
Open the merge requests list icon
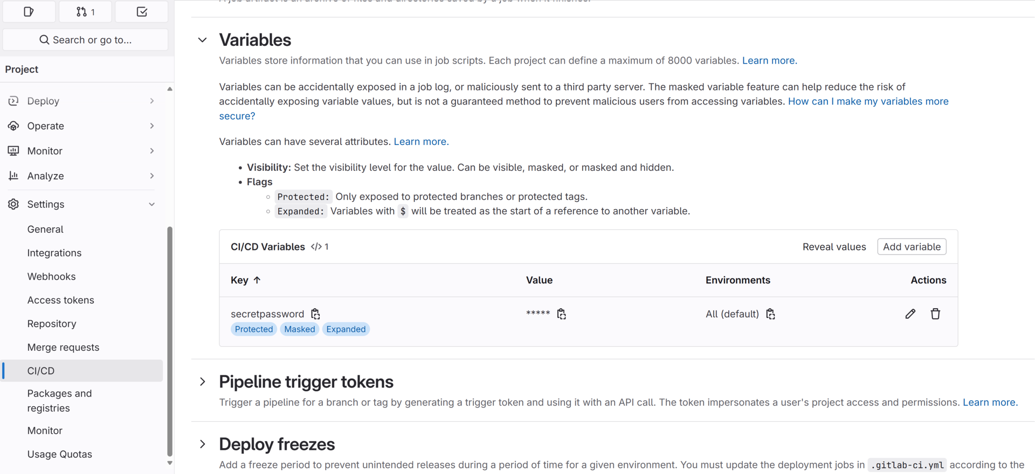point(85,11)
